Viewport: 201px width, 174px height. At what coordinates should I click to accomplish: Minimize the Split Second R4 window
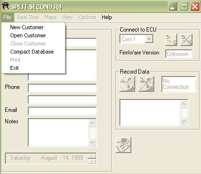(173, 7)
